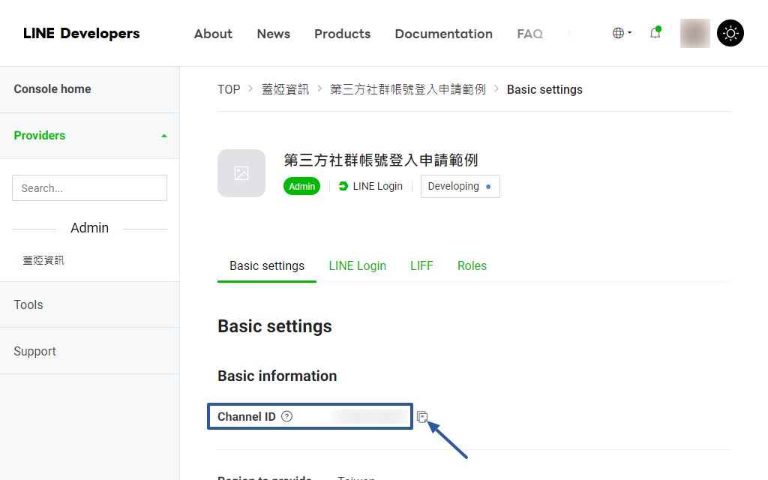Click the LINE Login channel type icon
The height and width of the screenshot is (480, 768).
click(x=343, y=186)
